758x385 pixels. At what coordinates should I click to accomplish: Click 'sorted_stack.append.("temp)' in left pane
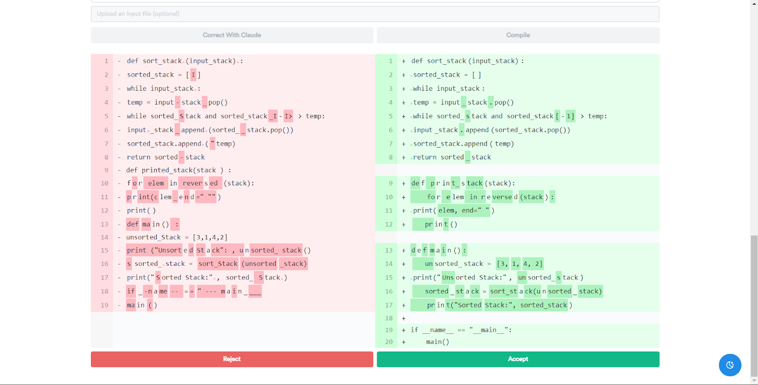tap(181, 144)
